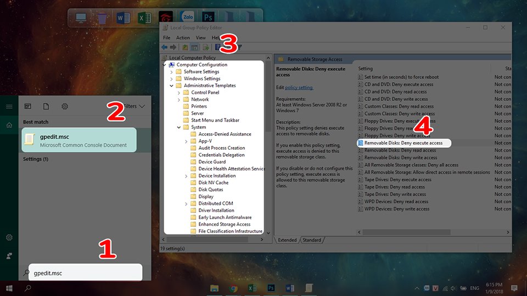Open the red Garena icon in the dock
The image size is (527, 296).
[x=166, y=17]
